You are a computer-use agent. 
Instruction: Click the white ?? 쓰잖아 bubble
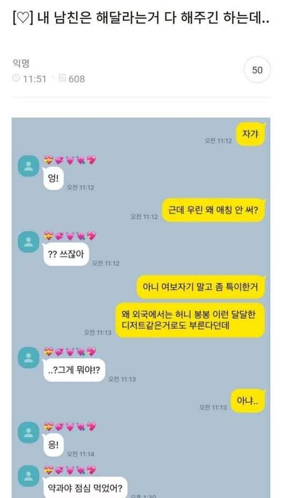coord(66,254)
